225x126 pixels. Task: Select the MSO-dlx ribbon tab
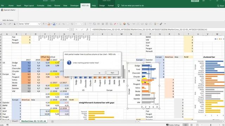tap(85, 6)
